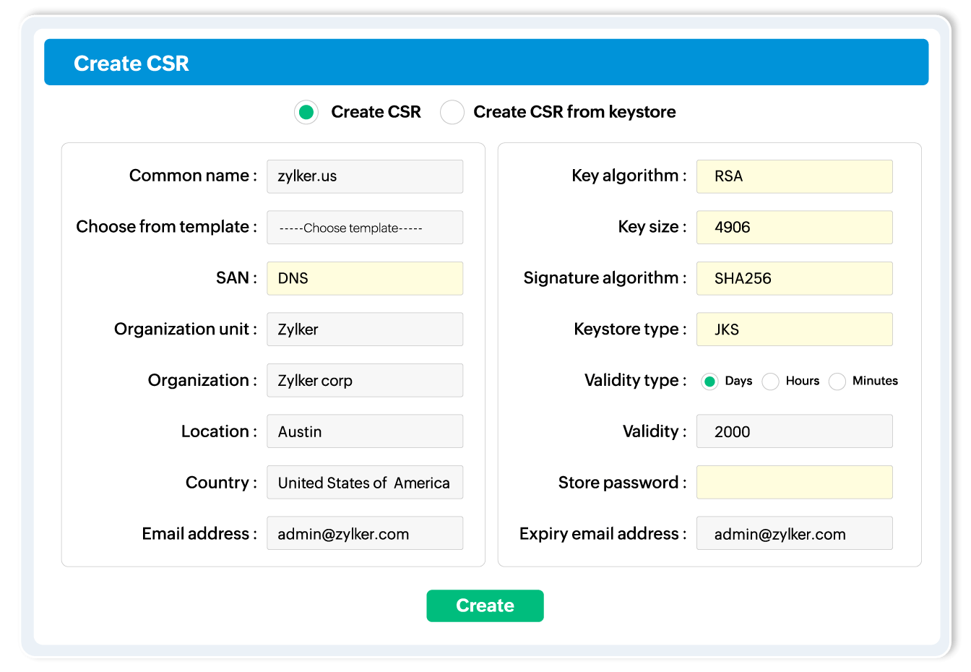Click the Key algorithm label

(x=629, y=176)
